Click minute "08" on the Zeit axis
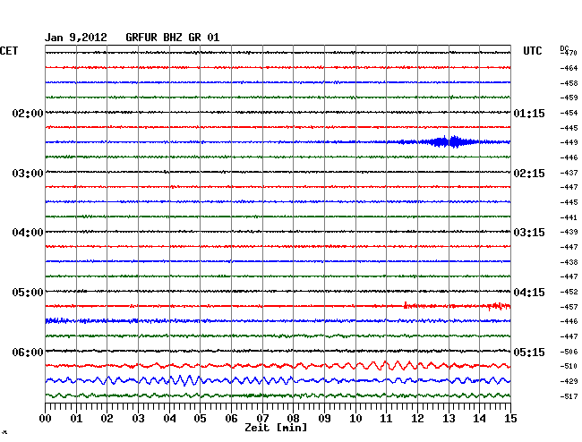 [x=293, y=419]
